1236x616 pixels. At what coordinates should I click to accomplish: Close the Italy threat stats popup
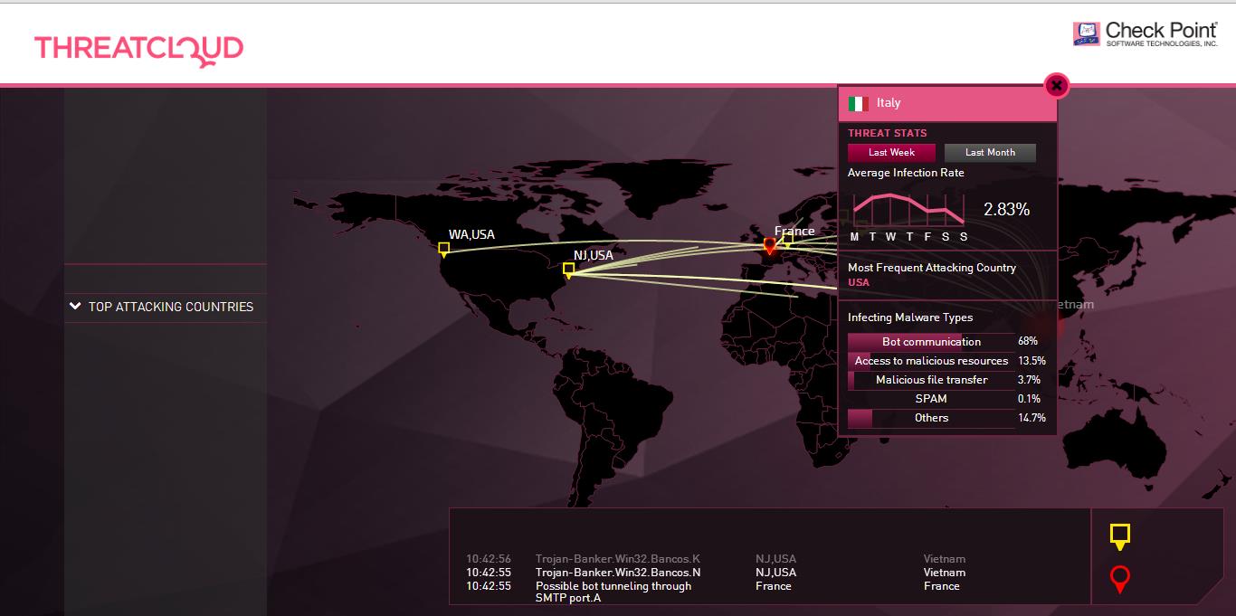click(1056, 86)
